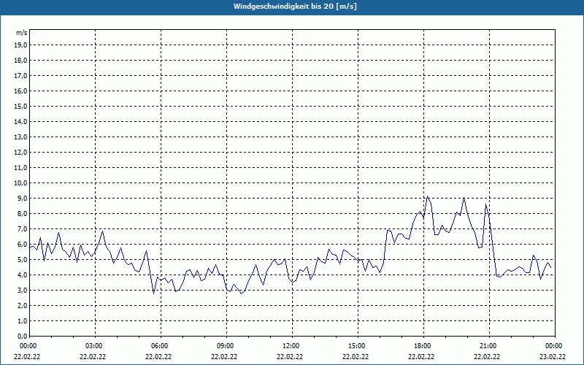584x365 pixels.
Task: Click the "00:00" time label above 22.02.22
Action: (x=28, y=346)
